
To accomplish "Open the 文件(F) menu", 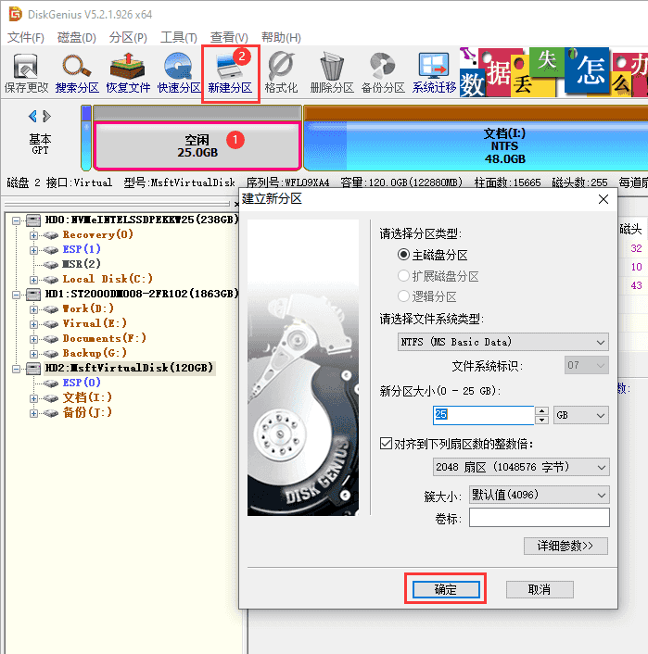I will (25, 38).
